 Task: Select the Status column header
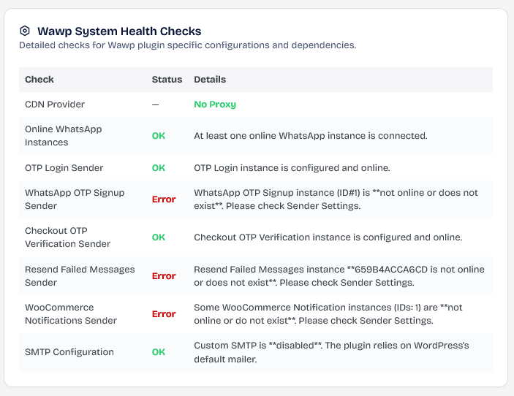pyautogui.click(x=167, y=80)
